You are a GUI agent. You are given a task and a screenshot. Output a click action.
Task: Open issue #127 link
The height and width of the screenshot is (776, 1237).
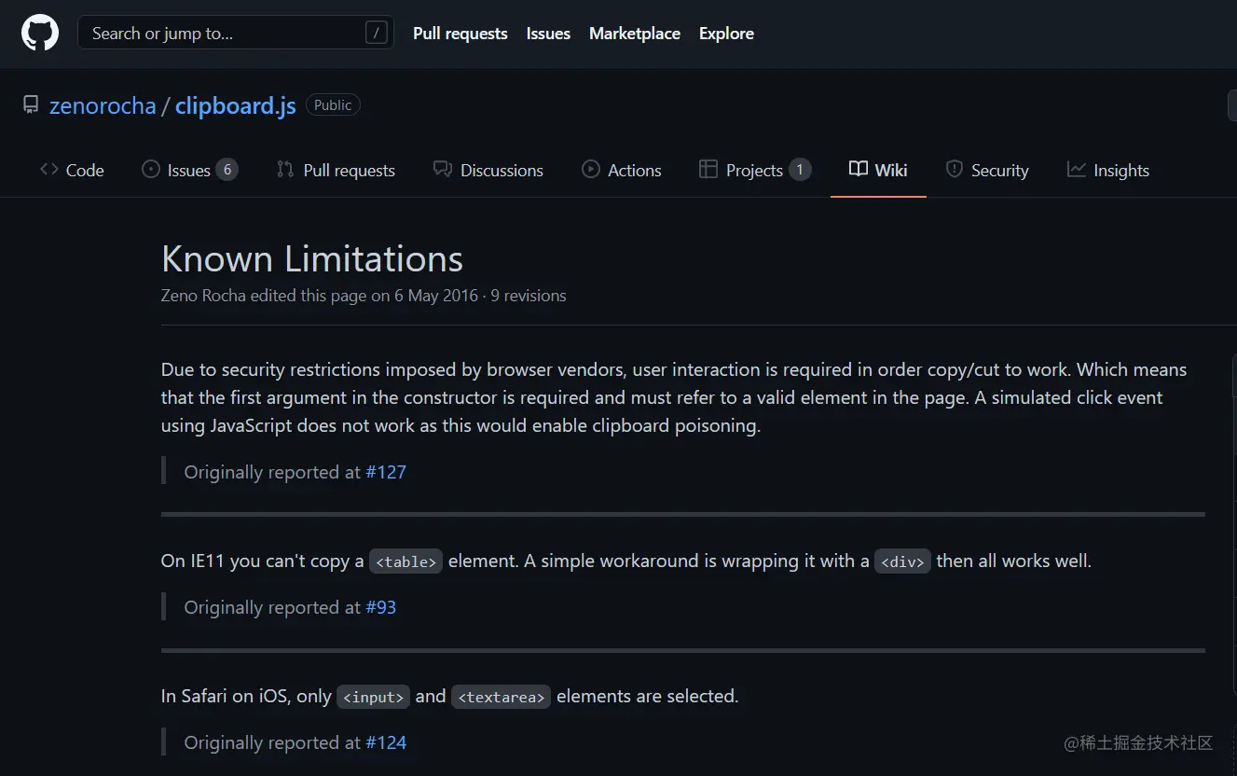[x=386, y=472]
